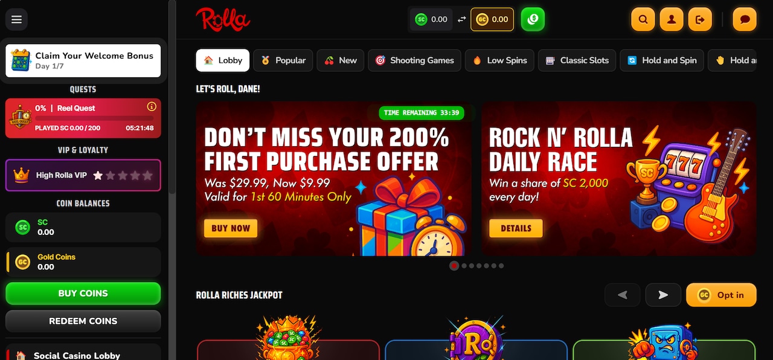The height and width of the screenshot is (360, 773).
Task: Switch to the Classic Slots tab
Action: coord(577,60)
